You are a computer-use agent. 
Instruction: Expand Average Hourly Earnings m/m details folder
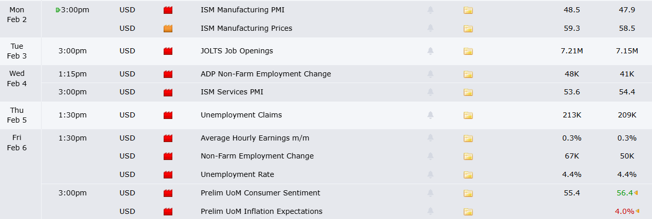pyautogui.click(x=468, y=138)
